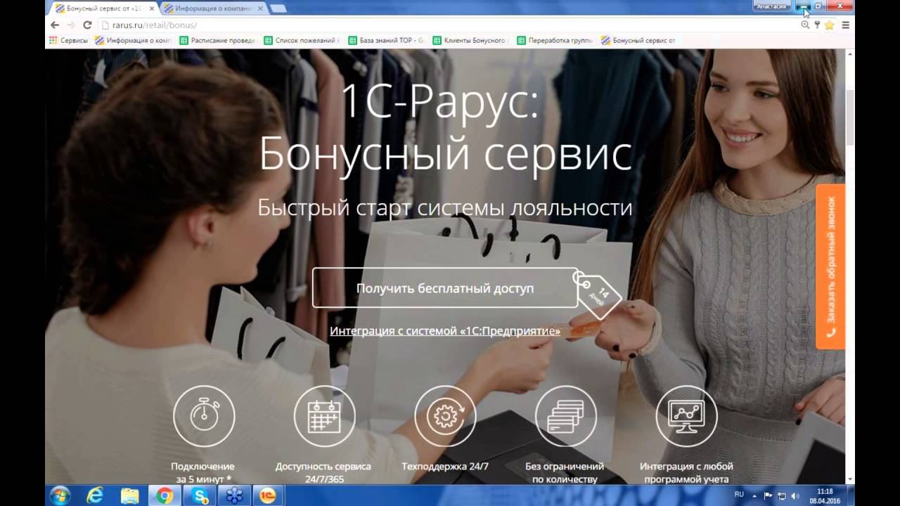Click the 1С-Рарус: Бонусный сервис heading
900x506 pixels.
coord(445,128)
